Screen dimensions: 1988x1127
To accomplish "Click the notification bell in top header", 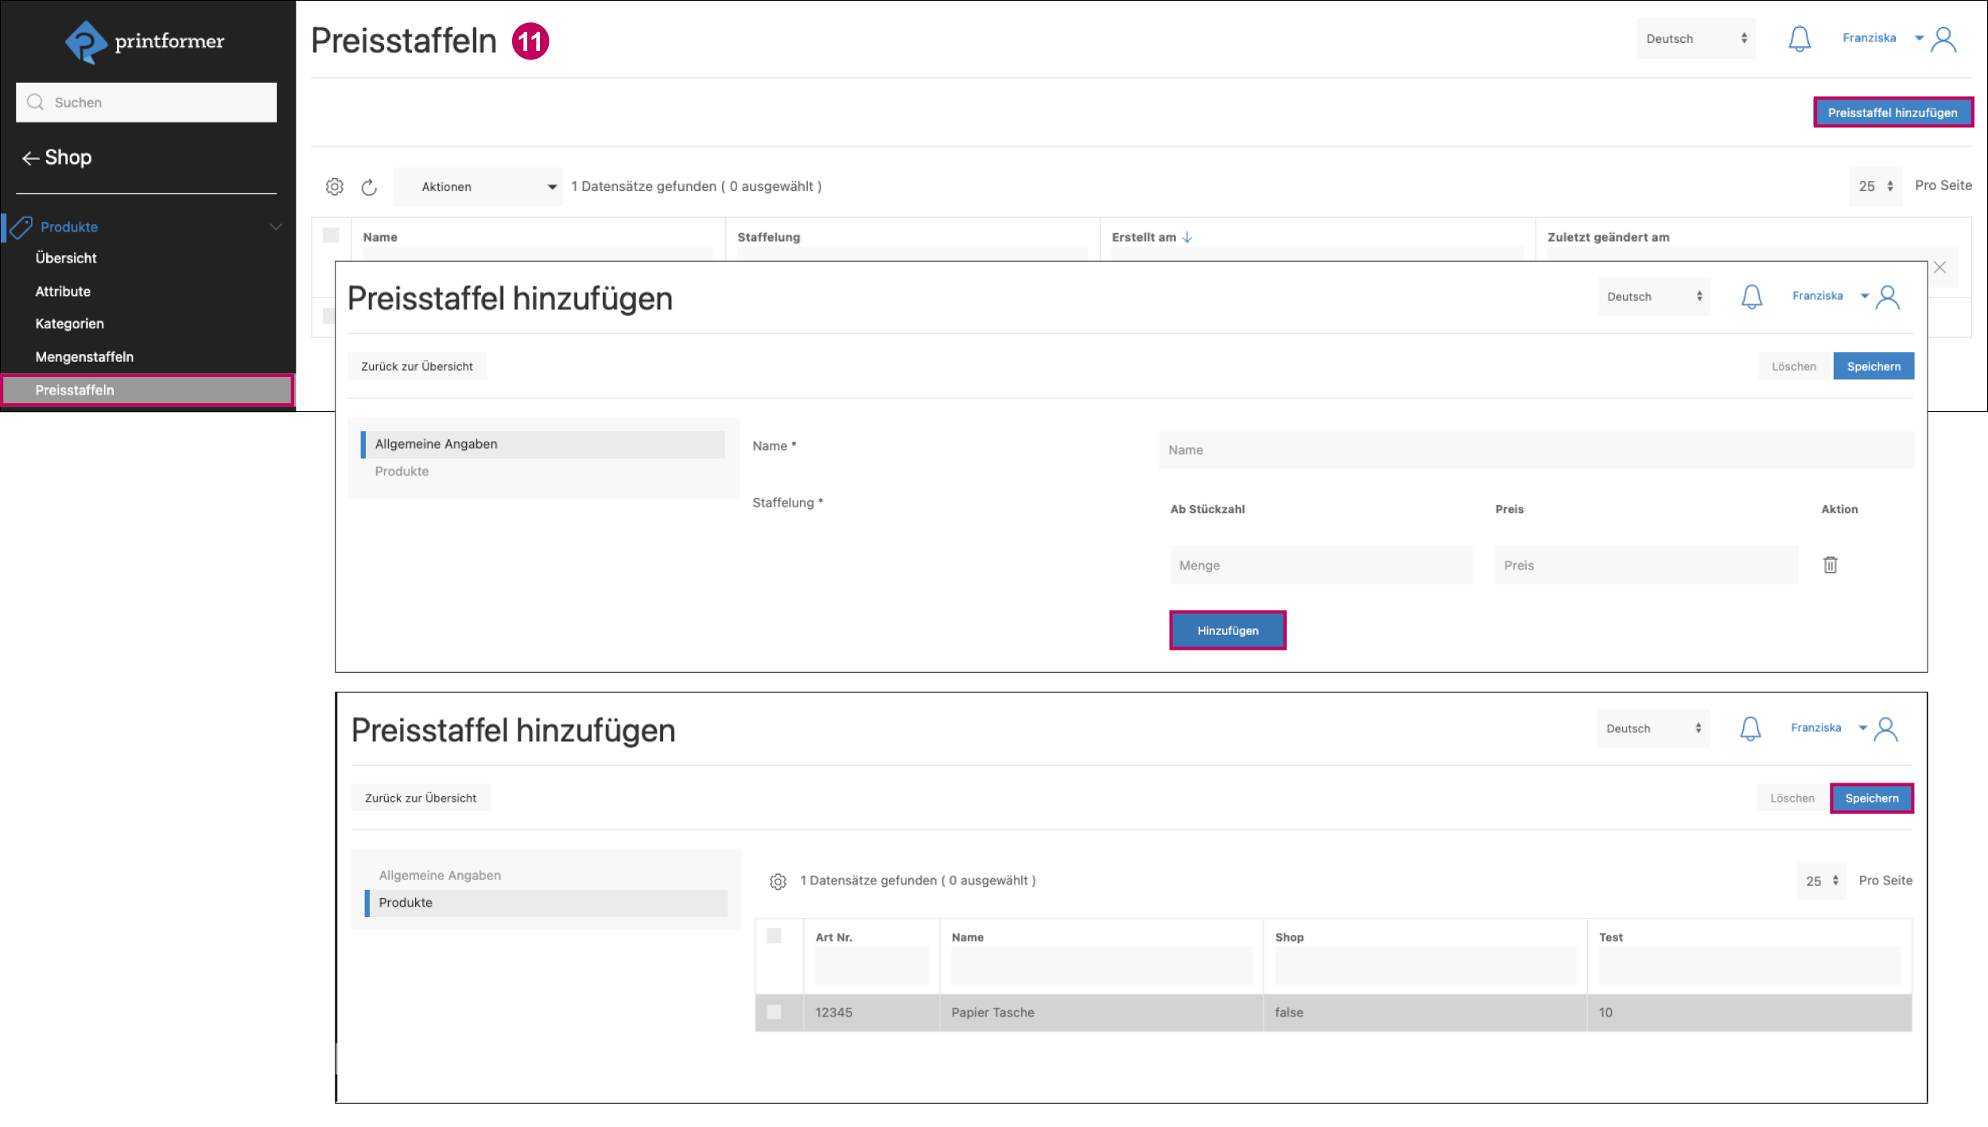I will pos(1799,39).
